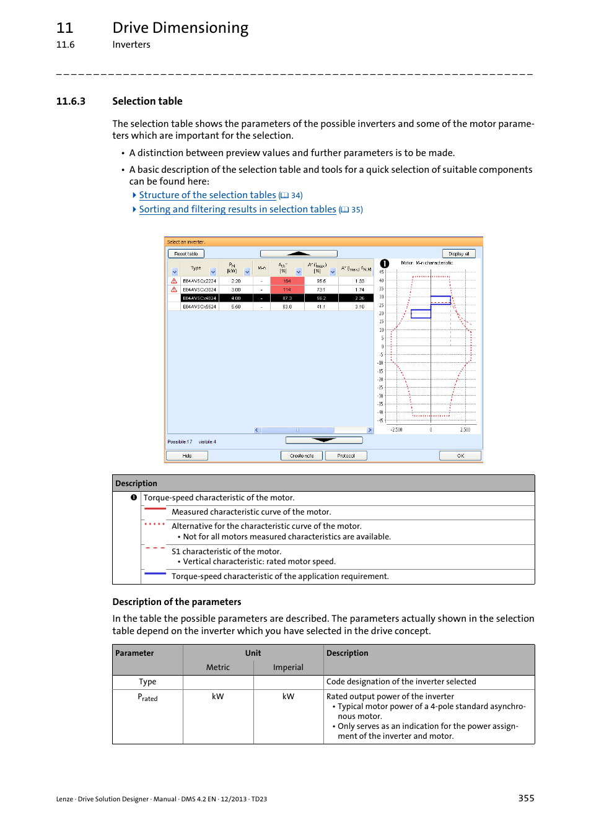Select the E84AVSCx5524 inverter row
This screenshot has width=591, height=836.
pyautogui.click(x=271, y=307)
